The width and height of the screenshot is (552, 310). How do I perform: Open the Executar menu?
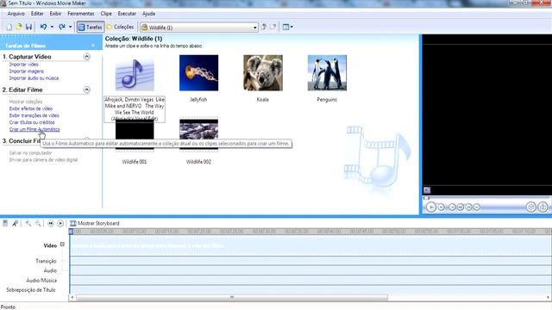tap(127, 14)
